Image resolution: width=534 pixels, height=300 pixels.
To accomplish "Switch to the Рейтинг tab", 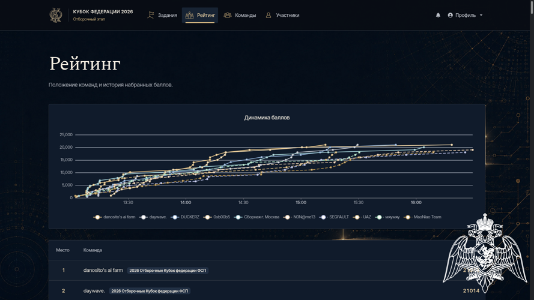I will tap(200, 16).
